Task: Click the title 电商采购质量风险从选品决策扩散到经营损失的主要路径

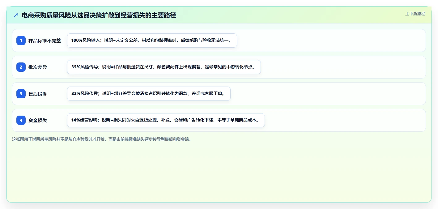Action: pos(99,15)
